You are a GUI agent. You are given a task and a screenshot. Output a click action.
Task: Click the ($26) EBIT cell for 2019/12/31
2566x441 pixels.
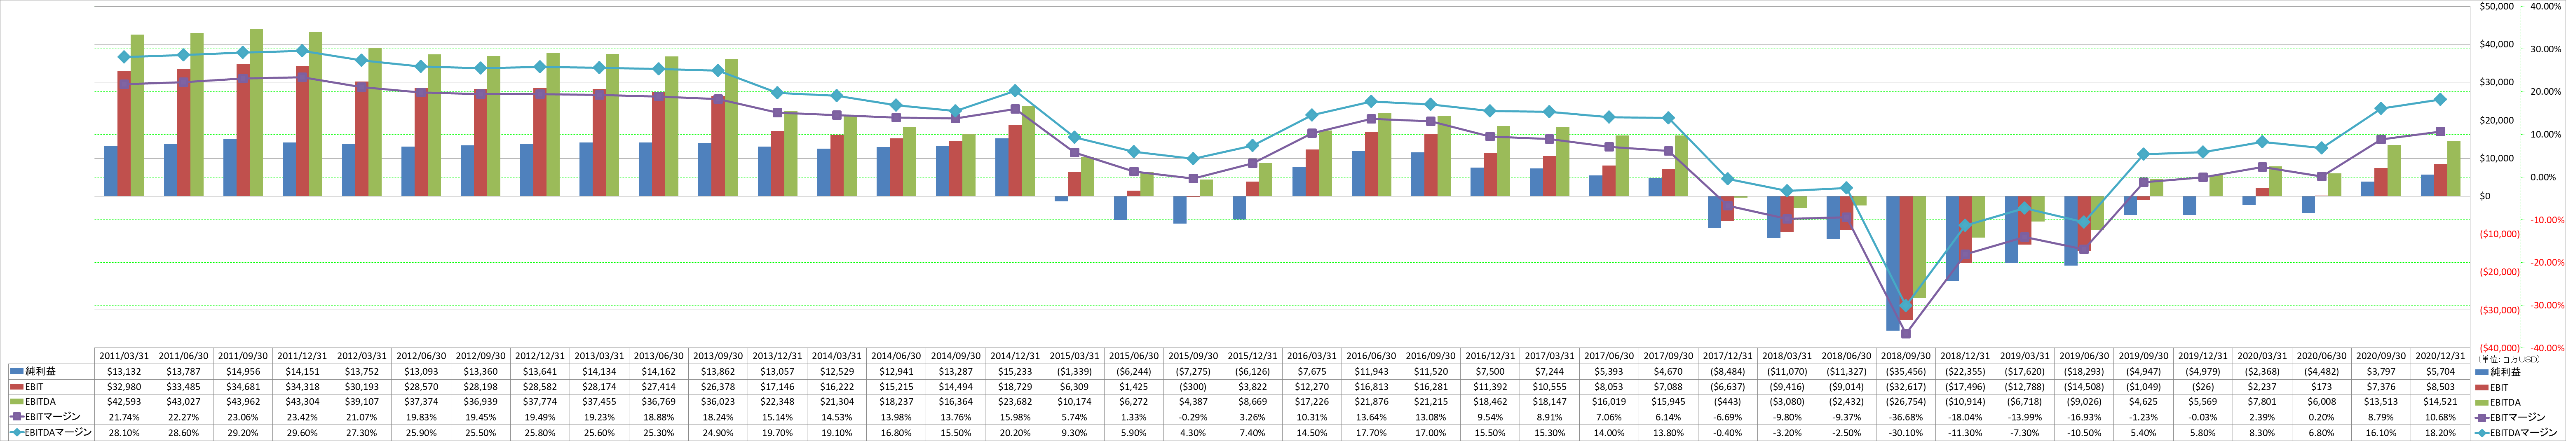coord(2202,386)
